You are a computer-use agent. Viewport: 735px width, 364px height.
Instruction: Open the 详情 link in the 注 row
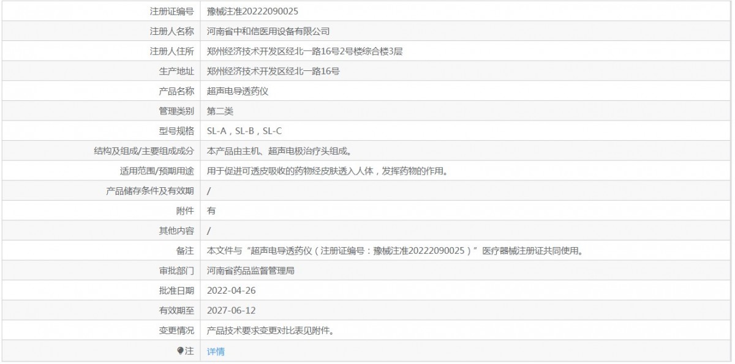(216, 352)
